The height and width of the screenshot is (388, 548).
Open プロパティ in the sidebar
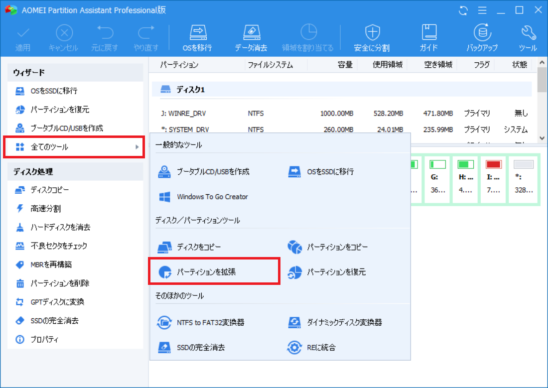point(75,339)
